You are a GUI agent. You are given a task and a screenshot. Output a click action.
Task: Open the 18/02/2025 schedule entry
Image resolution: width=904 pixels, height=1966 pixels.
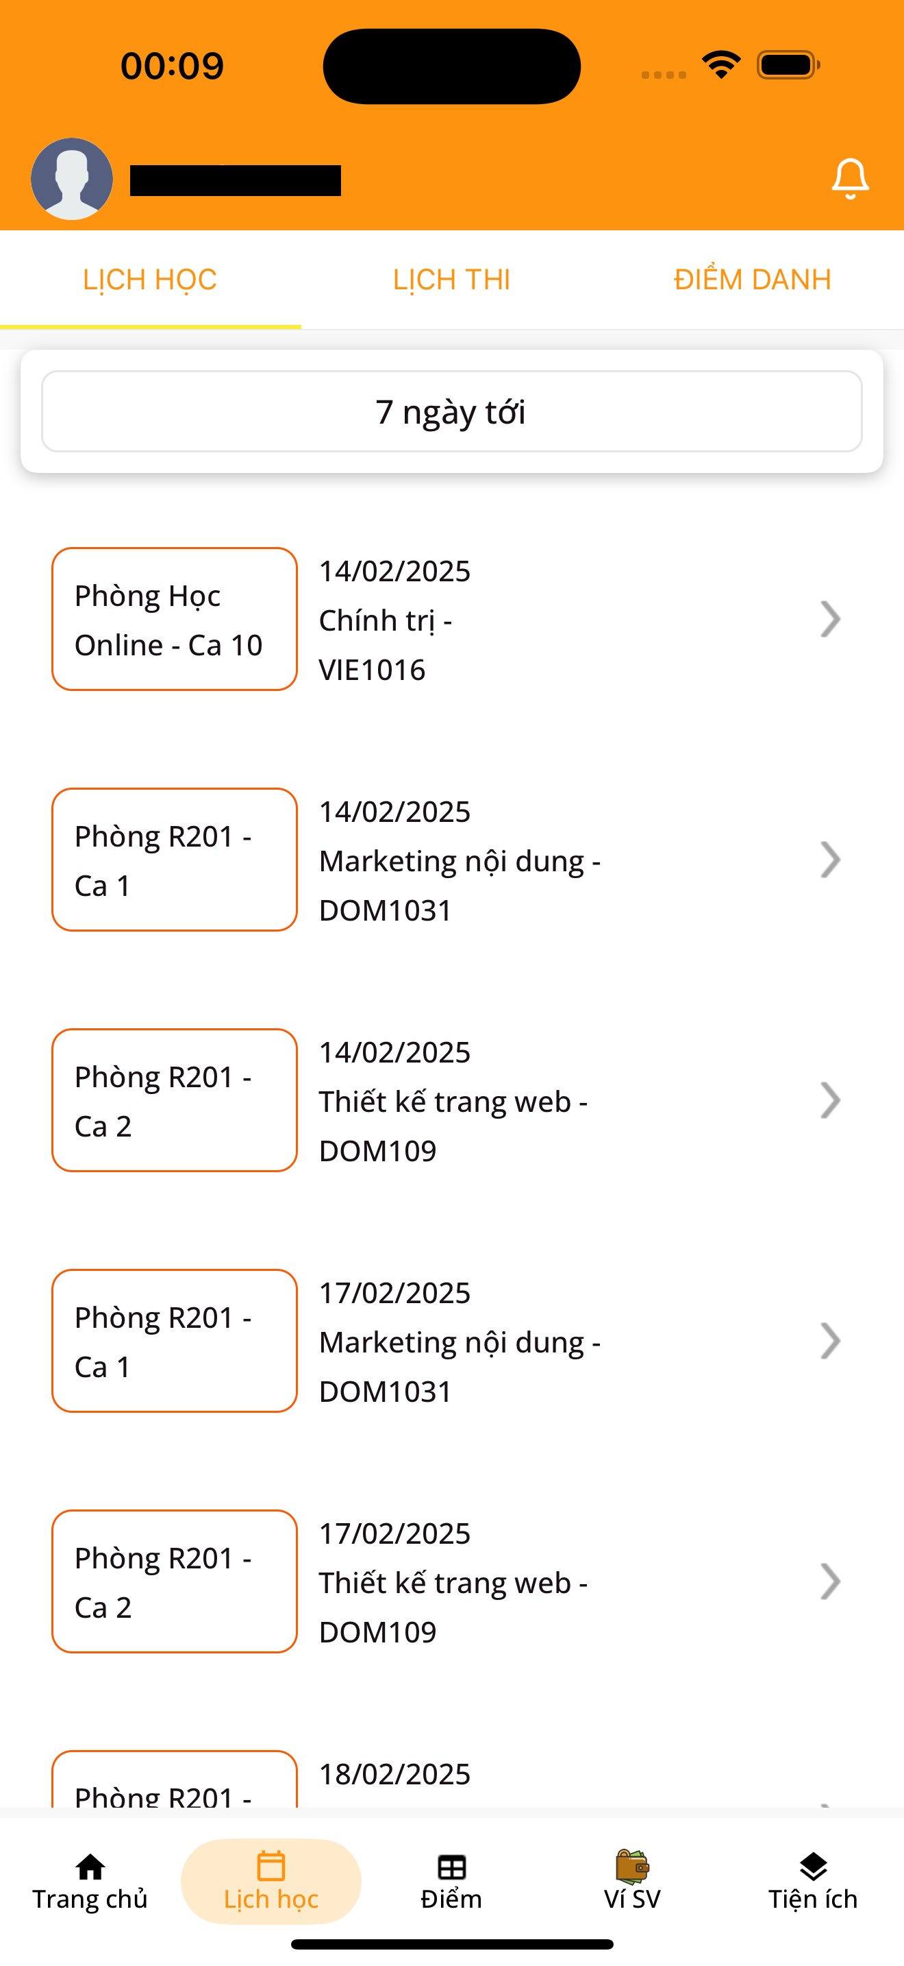click(451, 1778)
